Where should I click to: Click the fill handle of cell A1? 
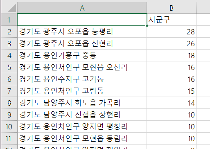click(x=147, y=25)
